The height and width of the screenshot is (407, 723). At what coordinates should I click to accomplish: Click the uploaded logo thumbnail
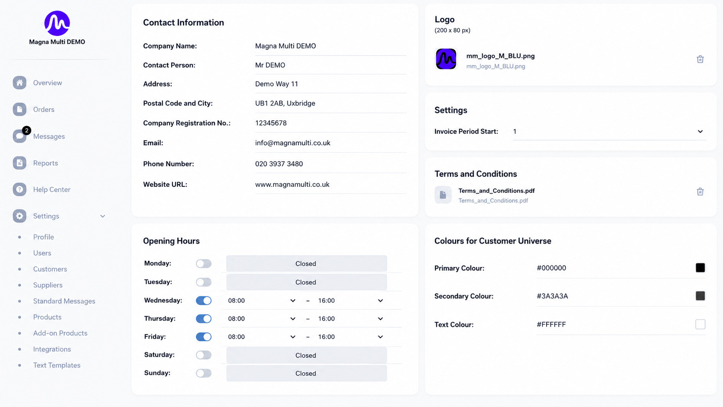(x=446, y=59)
